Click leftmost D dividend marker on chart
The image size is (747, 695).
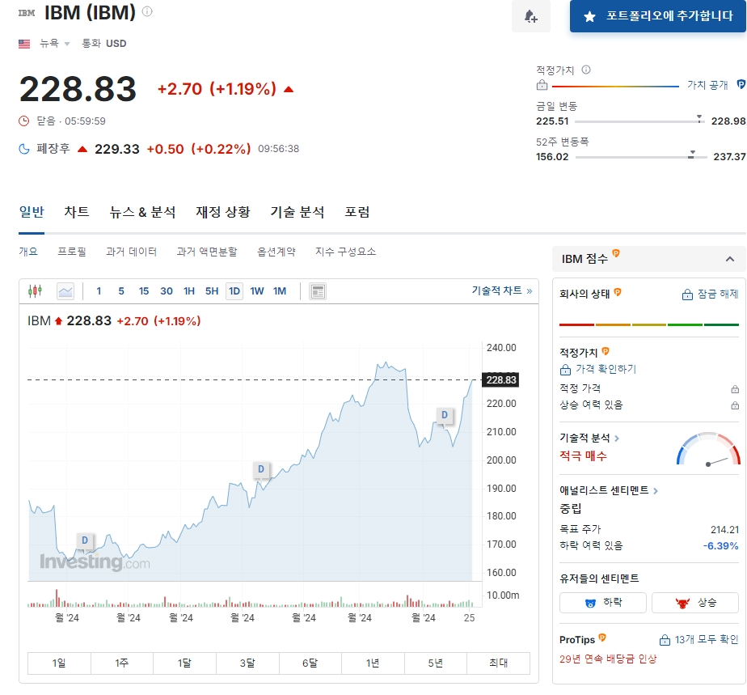pyautogui.click(x=85, y=540)
